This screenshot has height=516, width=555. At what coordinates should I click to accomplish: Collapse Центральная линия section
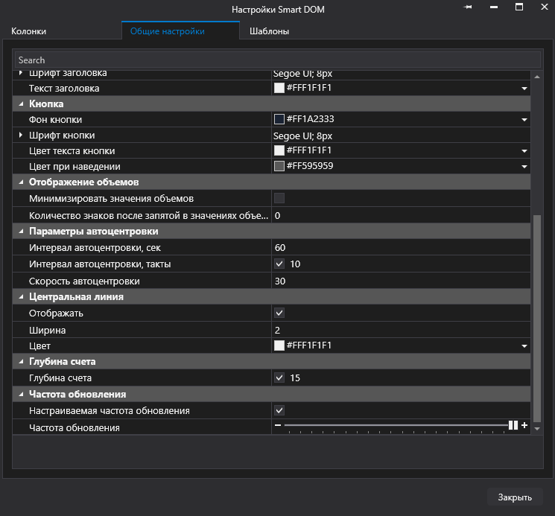[21, 297]
